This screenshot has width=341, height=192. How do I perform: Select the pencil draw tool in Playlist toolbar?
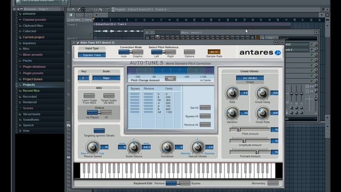[x=79, y=10]
